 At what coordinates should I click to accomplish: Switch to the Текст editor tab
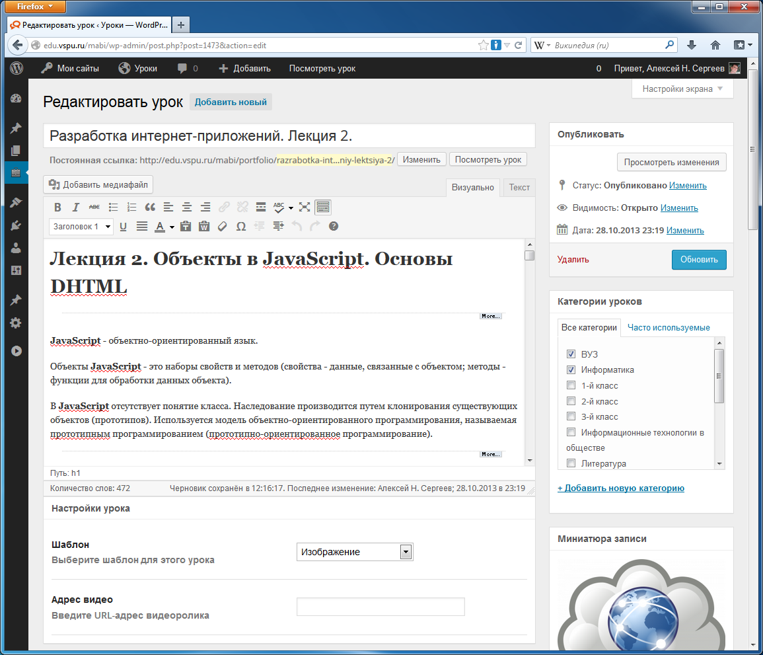tap(519, 187)
